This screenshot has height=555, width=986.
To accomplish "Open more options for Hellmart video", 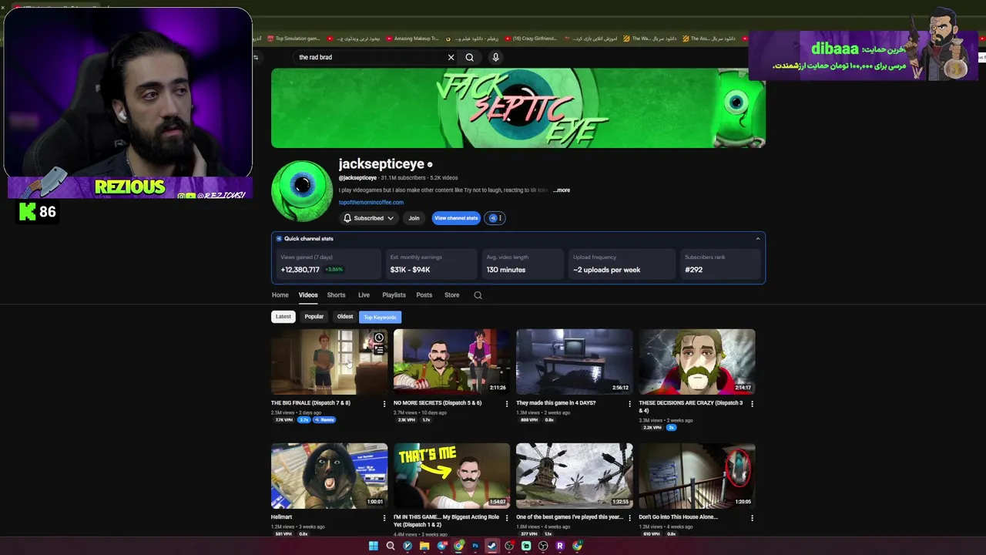I will (384, 518).
